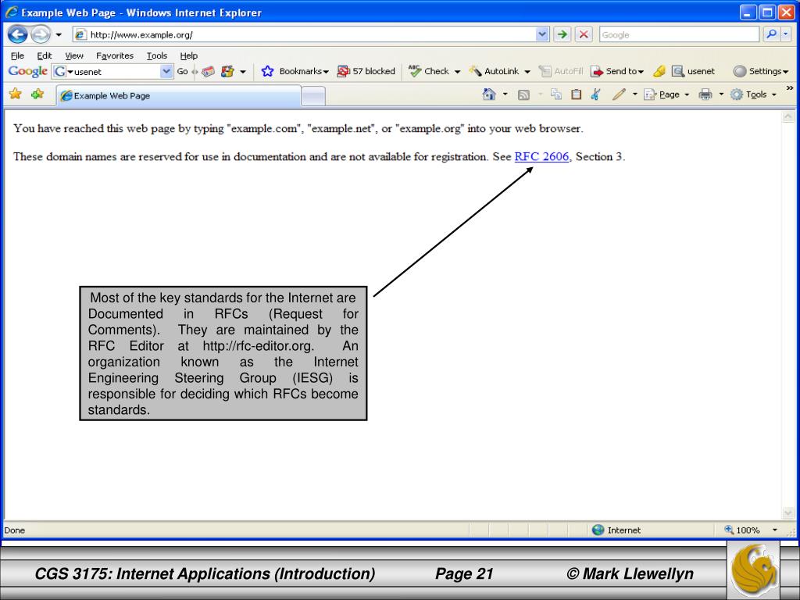800x600 pixels.
Task: Click the colorful button gallery icon
Action: (x=227, y=71)
